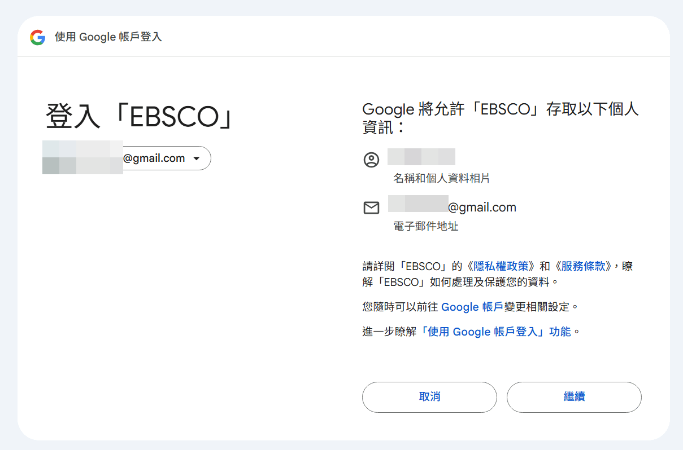Click the 登入「EBSCO」 title heading
Screen dimensions: 683x450
pyautogui.click(x=140, y=116)
